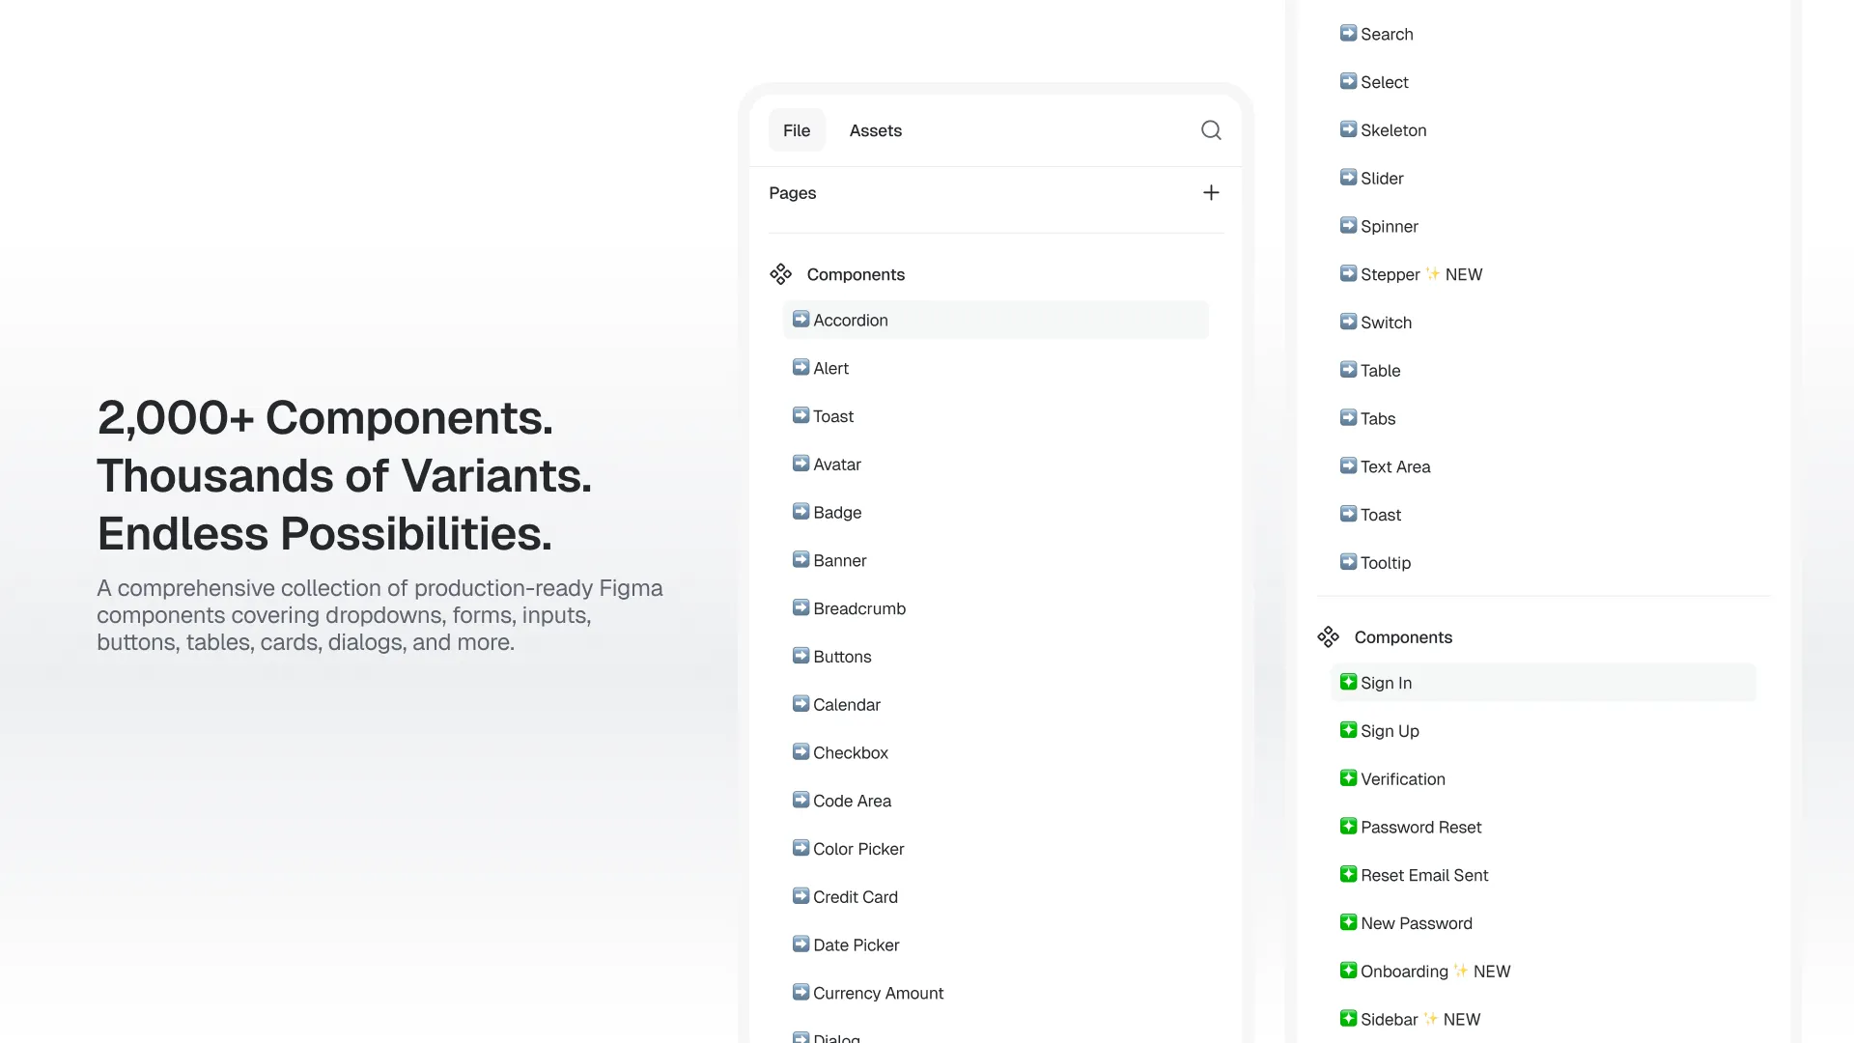Click the arrow icon beside Calendar
1854x1043 pixels.
[x=801, y=704]
